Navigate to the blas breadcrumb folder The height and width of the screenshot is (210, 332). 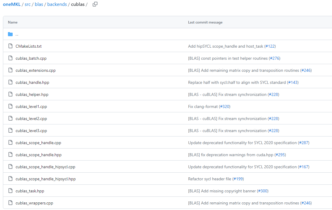point(39,4)
